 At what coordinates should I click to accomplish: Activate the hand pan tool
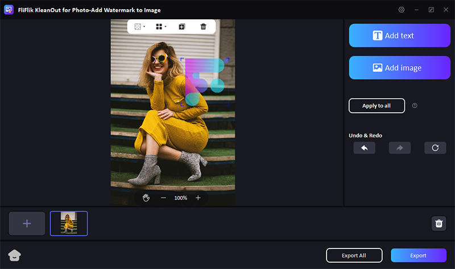146,198
